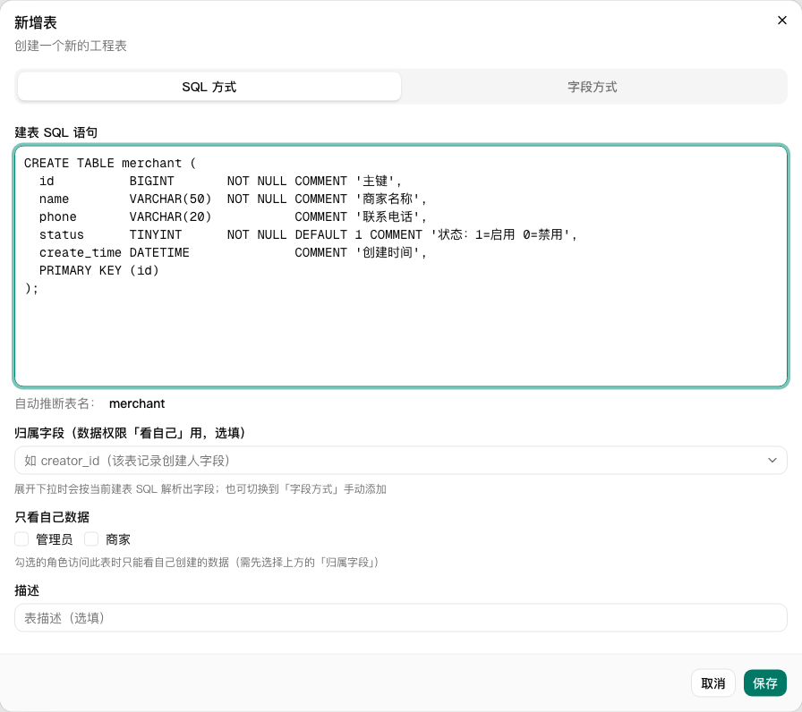Click the 新增表 dialog title
This screenshot has height=712, width=802.
36,22
